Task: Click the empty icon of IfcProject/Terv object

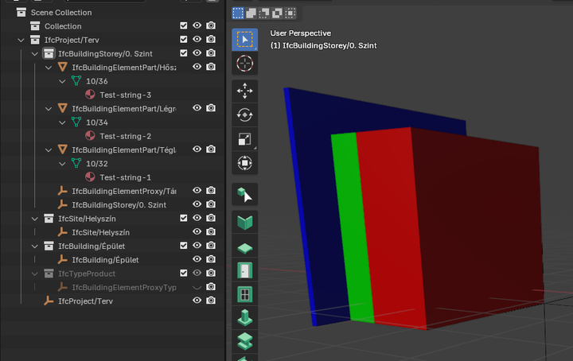Action: (x=49, y=301)
